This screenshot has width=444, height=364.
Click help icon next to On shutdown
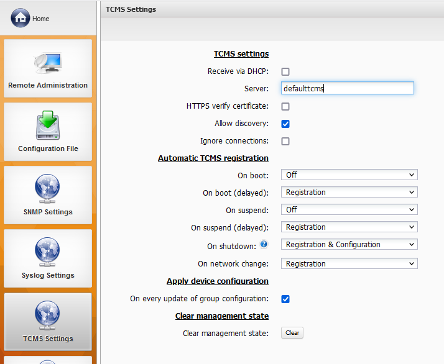[264, 244]
